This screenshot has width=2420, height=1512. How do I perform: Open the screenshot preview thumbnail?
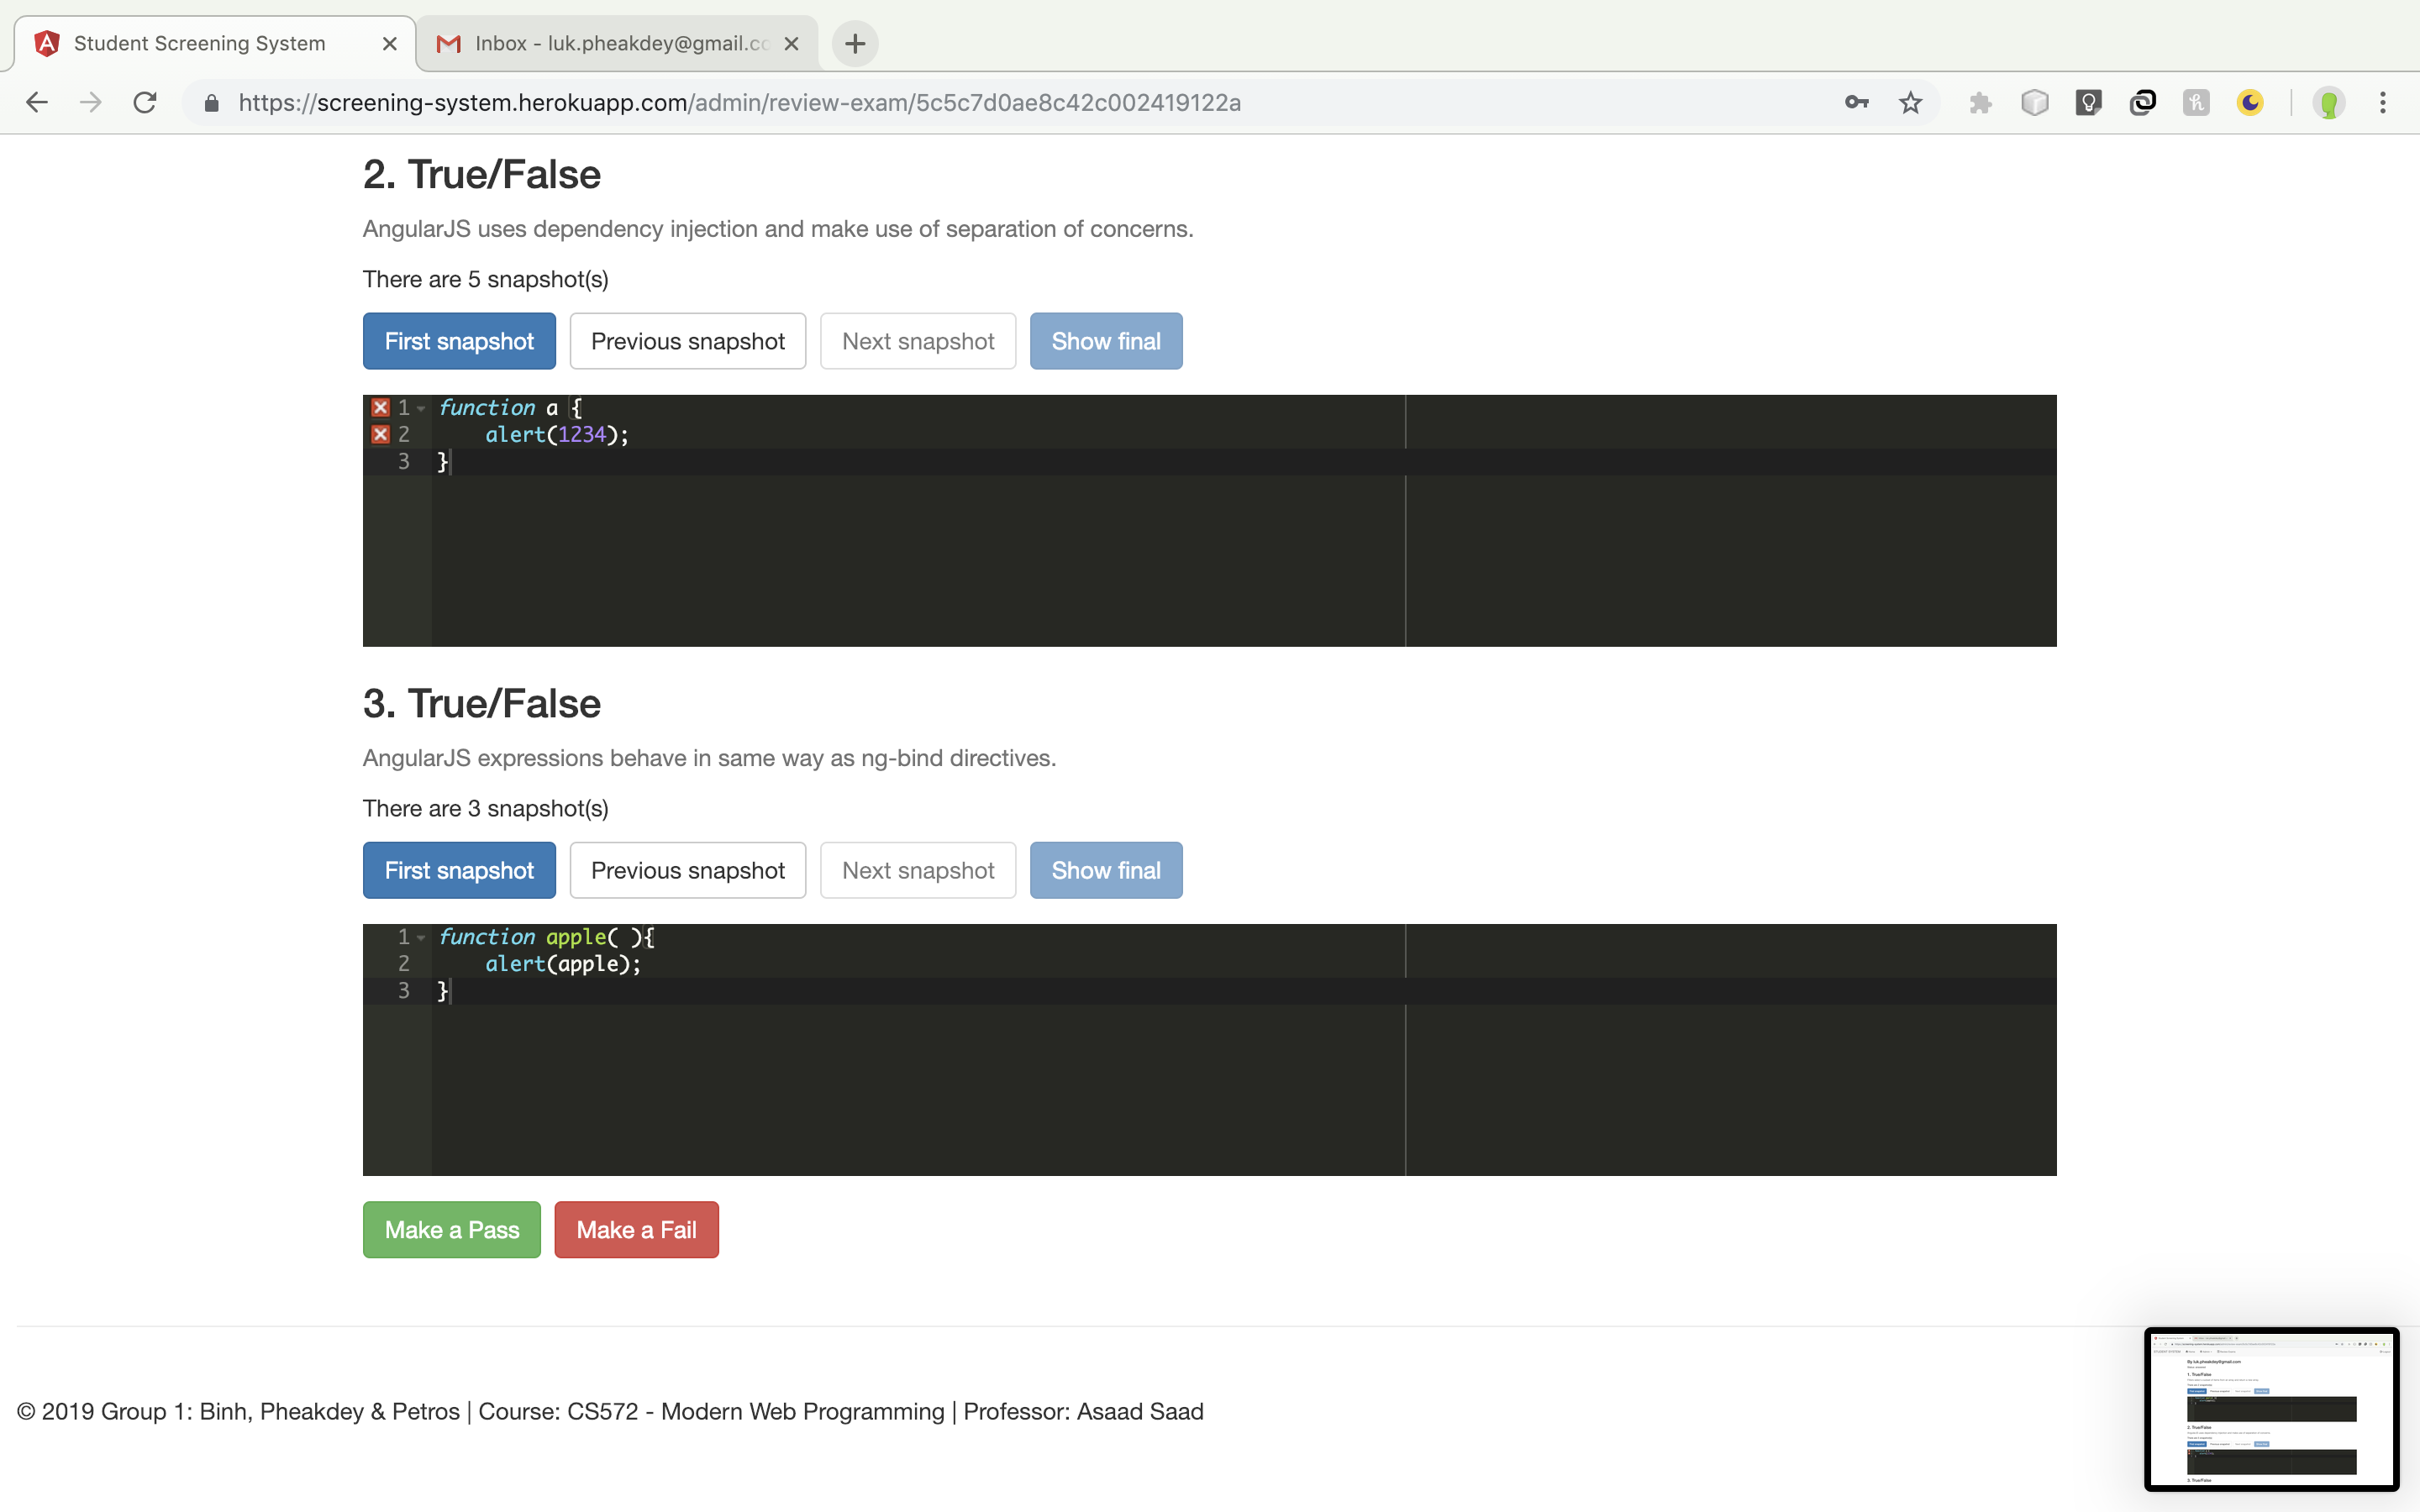[x=2271, y=1408]
